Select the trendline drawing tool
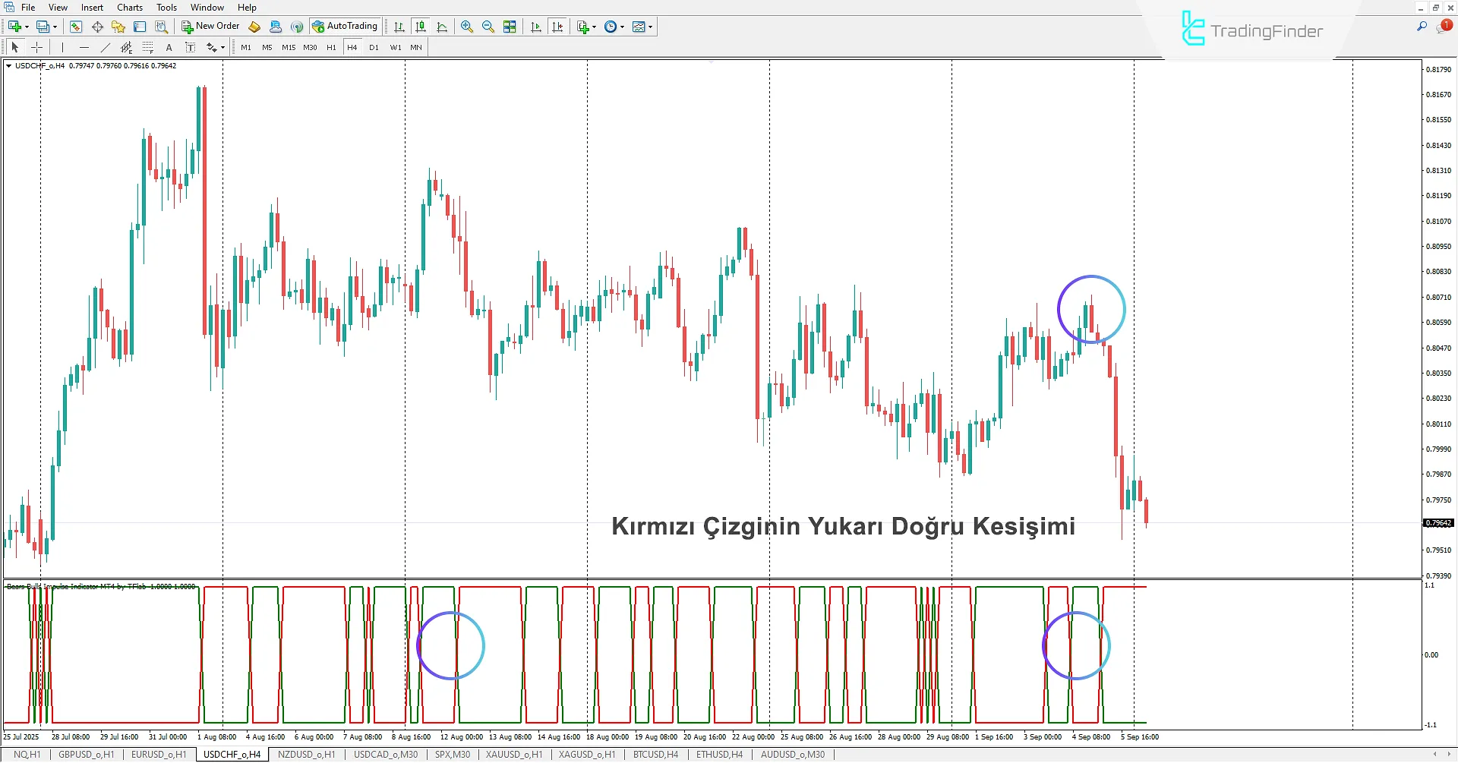 click(x=105, y=47)
